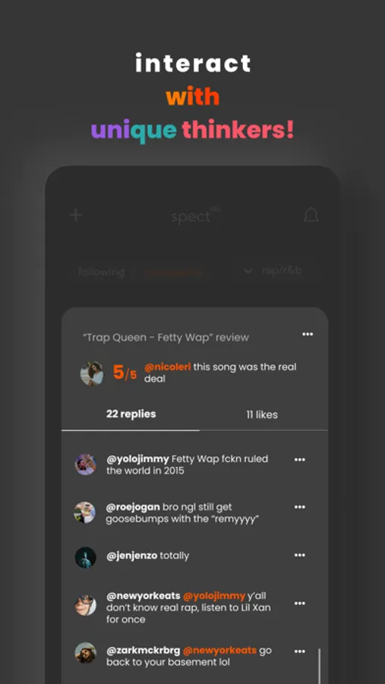View @nicoleri's profile picture
385x684 pixels.
(x=92, y=373)
